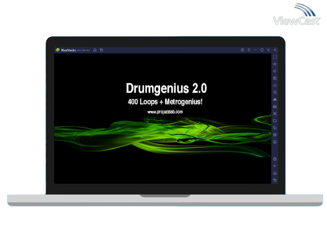Click the Android back arrow in sidebar
Viewport: 327px width, 225px height.
(x=275, y=166)
